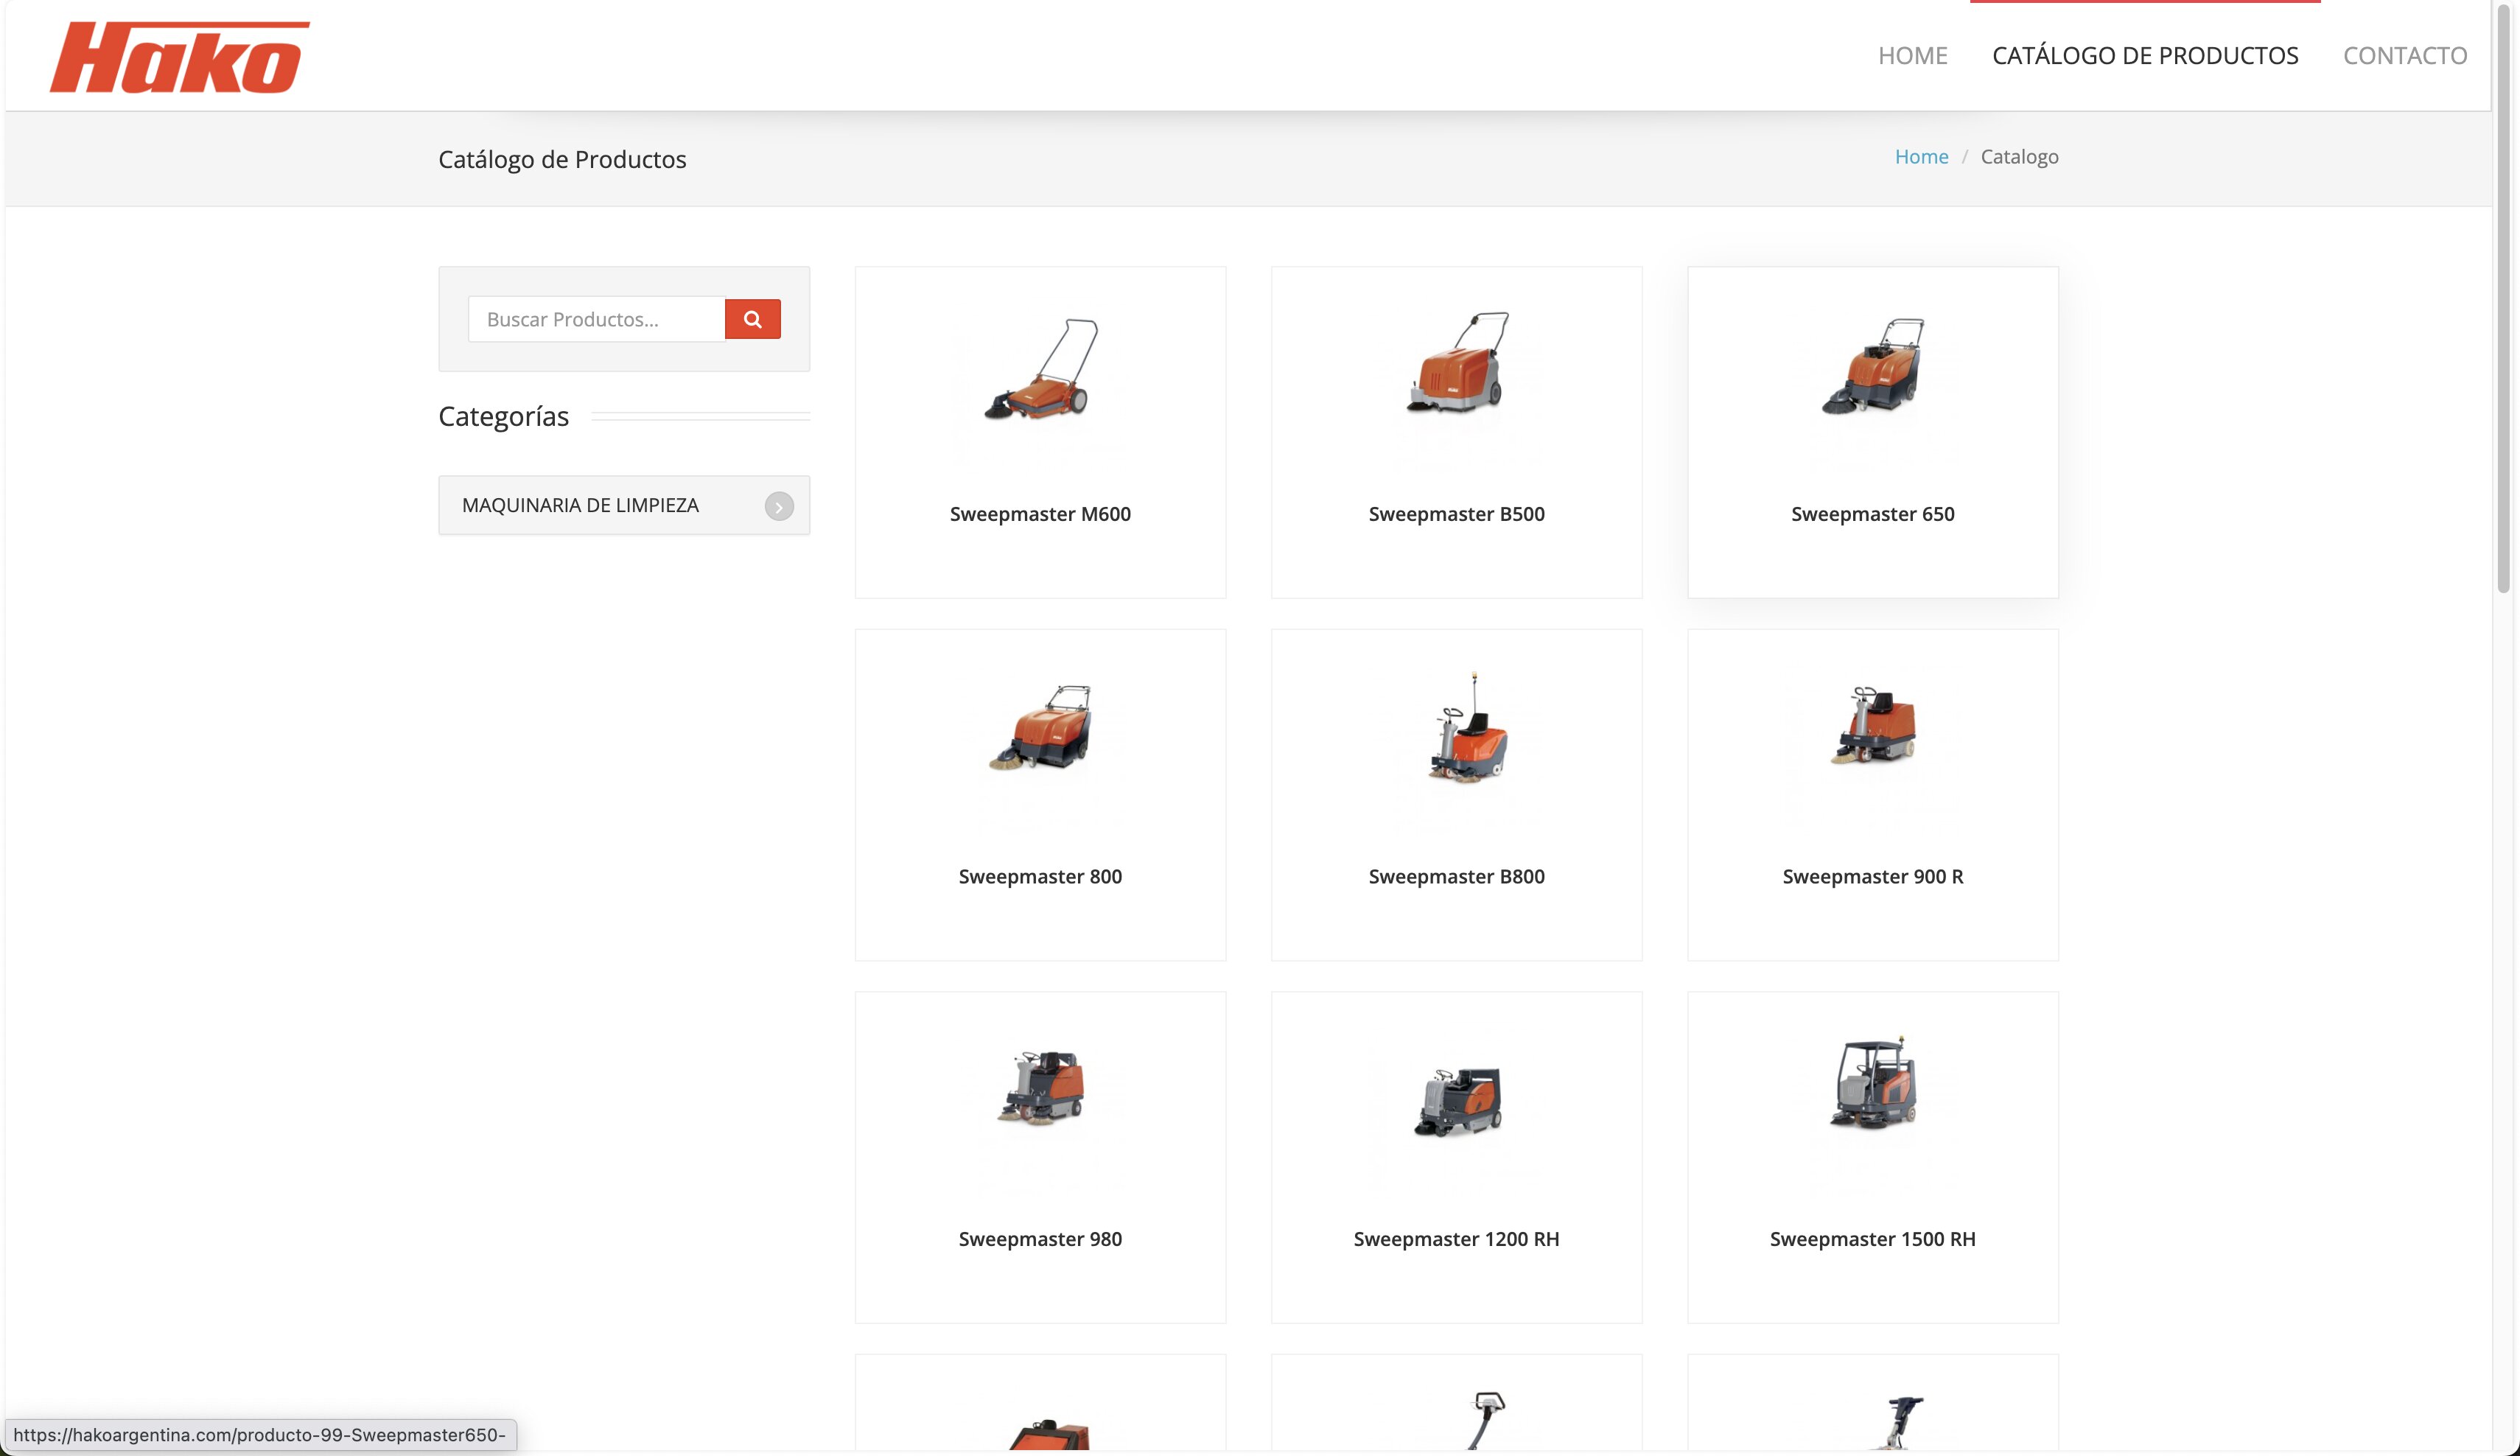Image resolution: width=2520 pixels, height=1456 pixels.
Task: Open the Sweepmaster 980 product image
Action: (x=1040, y=1088)
